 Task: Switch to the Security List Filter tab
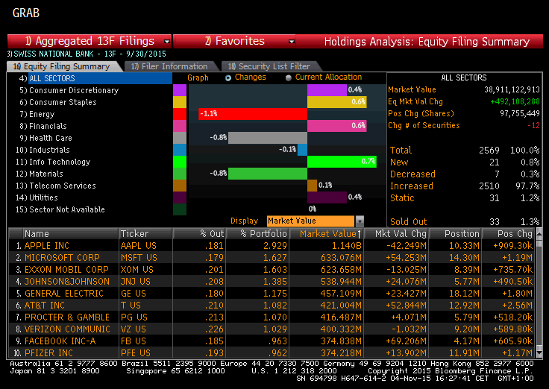(269, 66)
